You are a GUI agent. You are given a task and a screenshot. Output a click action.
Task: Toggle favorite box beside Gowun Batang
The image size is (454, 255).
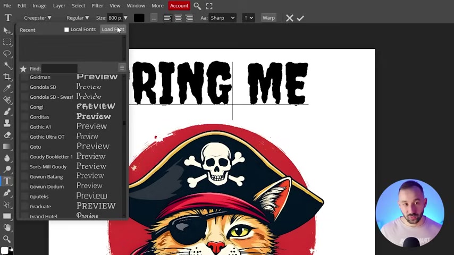coord(25,176)
